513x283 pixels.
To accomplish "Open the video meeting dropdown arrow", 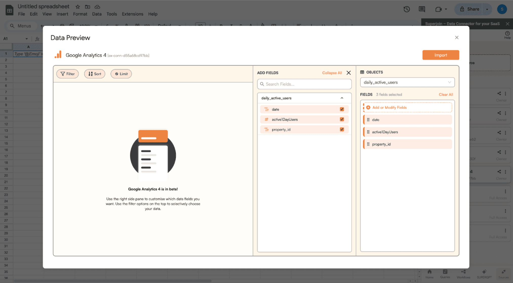I will coord(446,9).
